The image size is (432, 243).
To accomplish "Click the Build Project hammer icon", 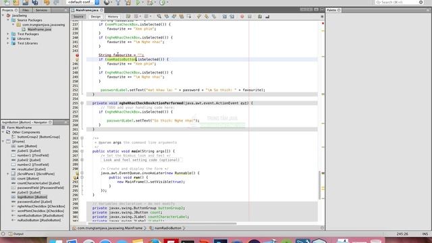I will click(117, 3).
